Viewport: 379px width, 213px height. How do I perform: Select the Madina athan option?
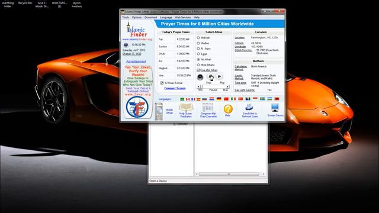[x=198, y=43]
